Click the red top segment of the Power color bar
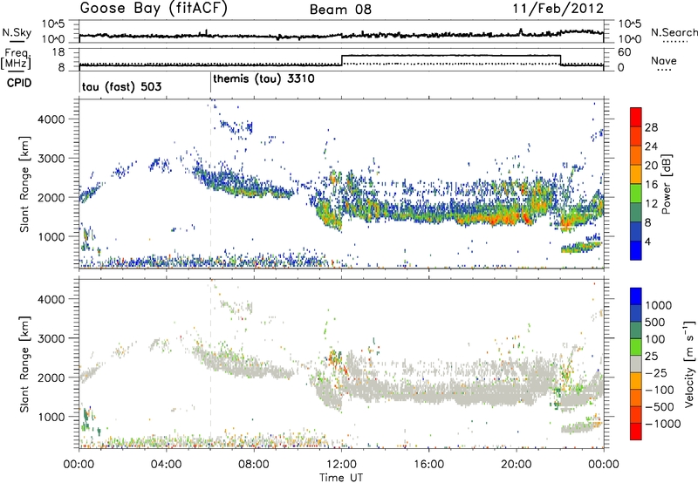This screenshot has height=483, width=698. coord(636,118)
